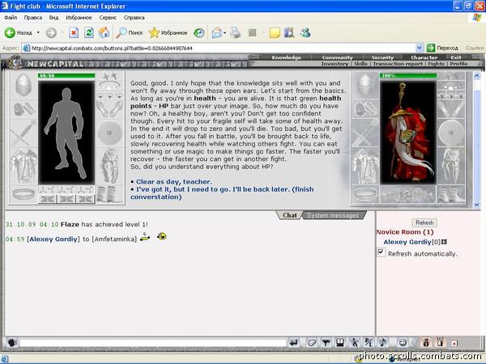Click the save chat floppy icon
Viewport: 486px width, 364px height.
(340, 342)
